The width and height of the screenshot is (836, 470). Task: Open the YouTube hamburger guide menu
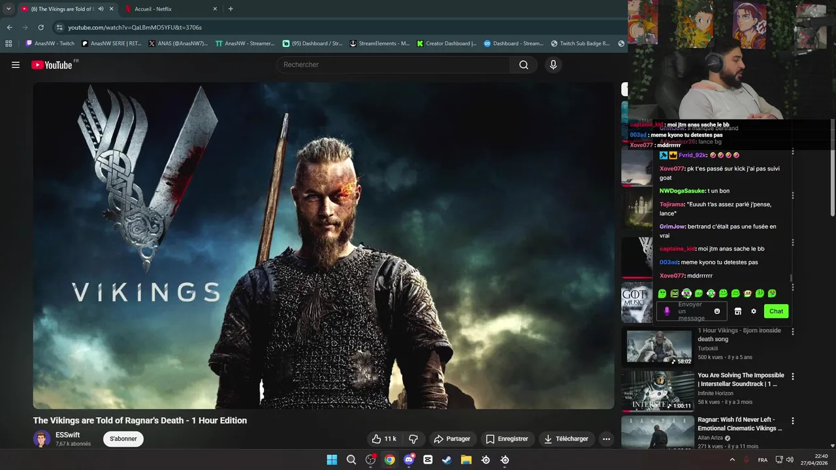point(16,65)
